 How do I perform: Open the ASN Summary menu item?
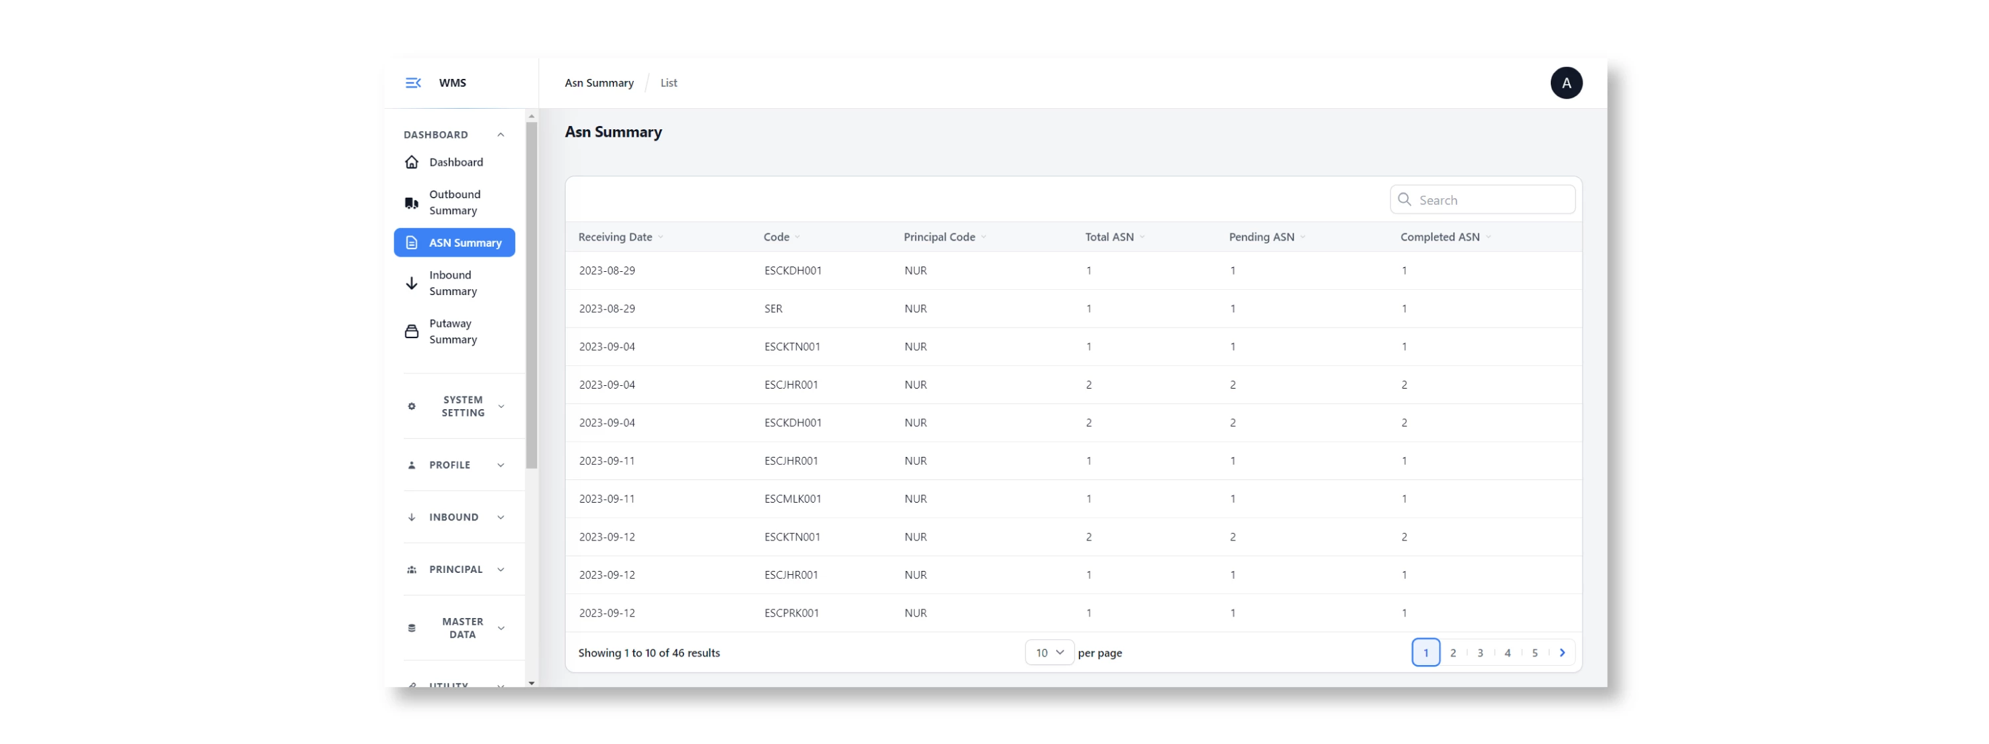(x=454, y=243)
